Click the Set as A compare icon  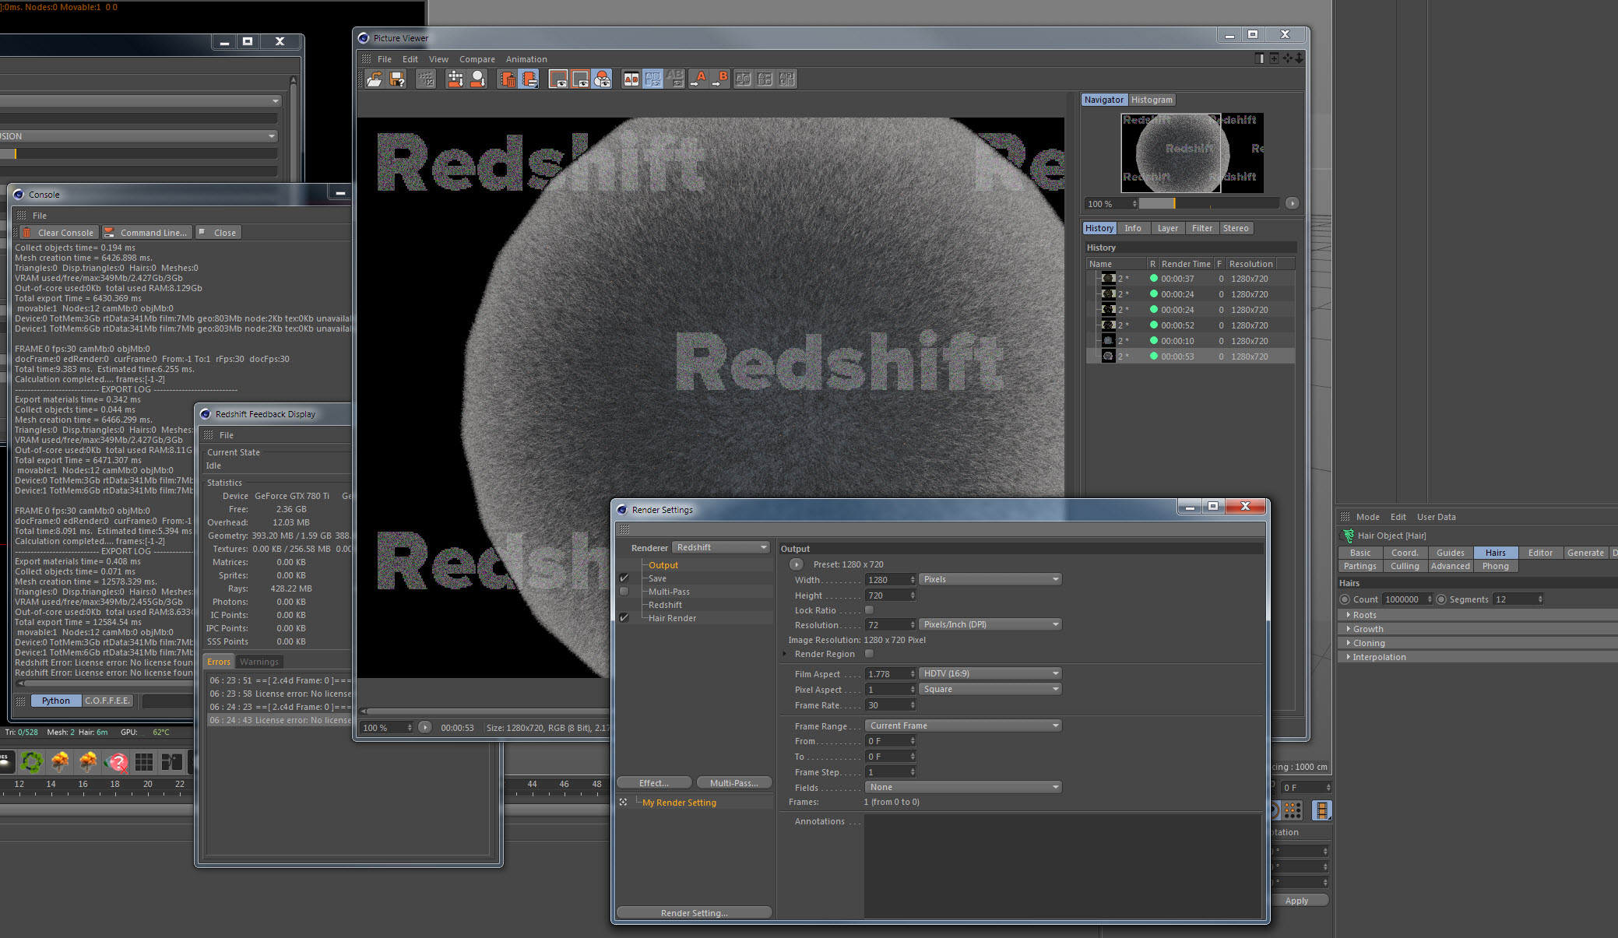(698, 79)
